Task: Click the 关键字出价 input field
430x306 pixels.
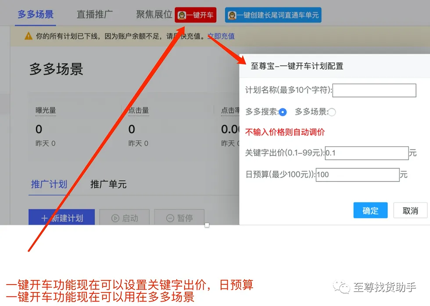Action: tap(367, 153)
